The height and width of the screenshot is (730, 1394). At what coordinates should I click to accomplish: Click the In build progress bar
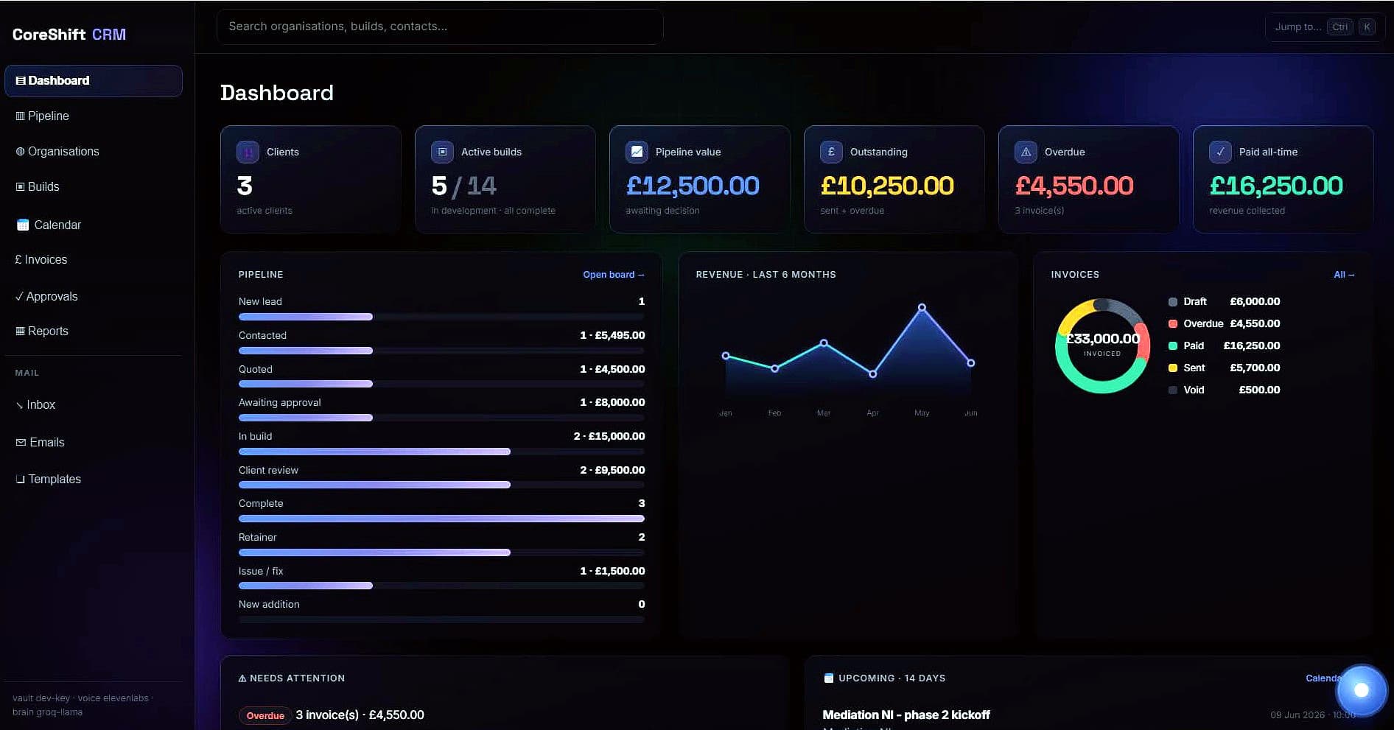tap(441, 452)
